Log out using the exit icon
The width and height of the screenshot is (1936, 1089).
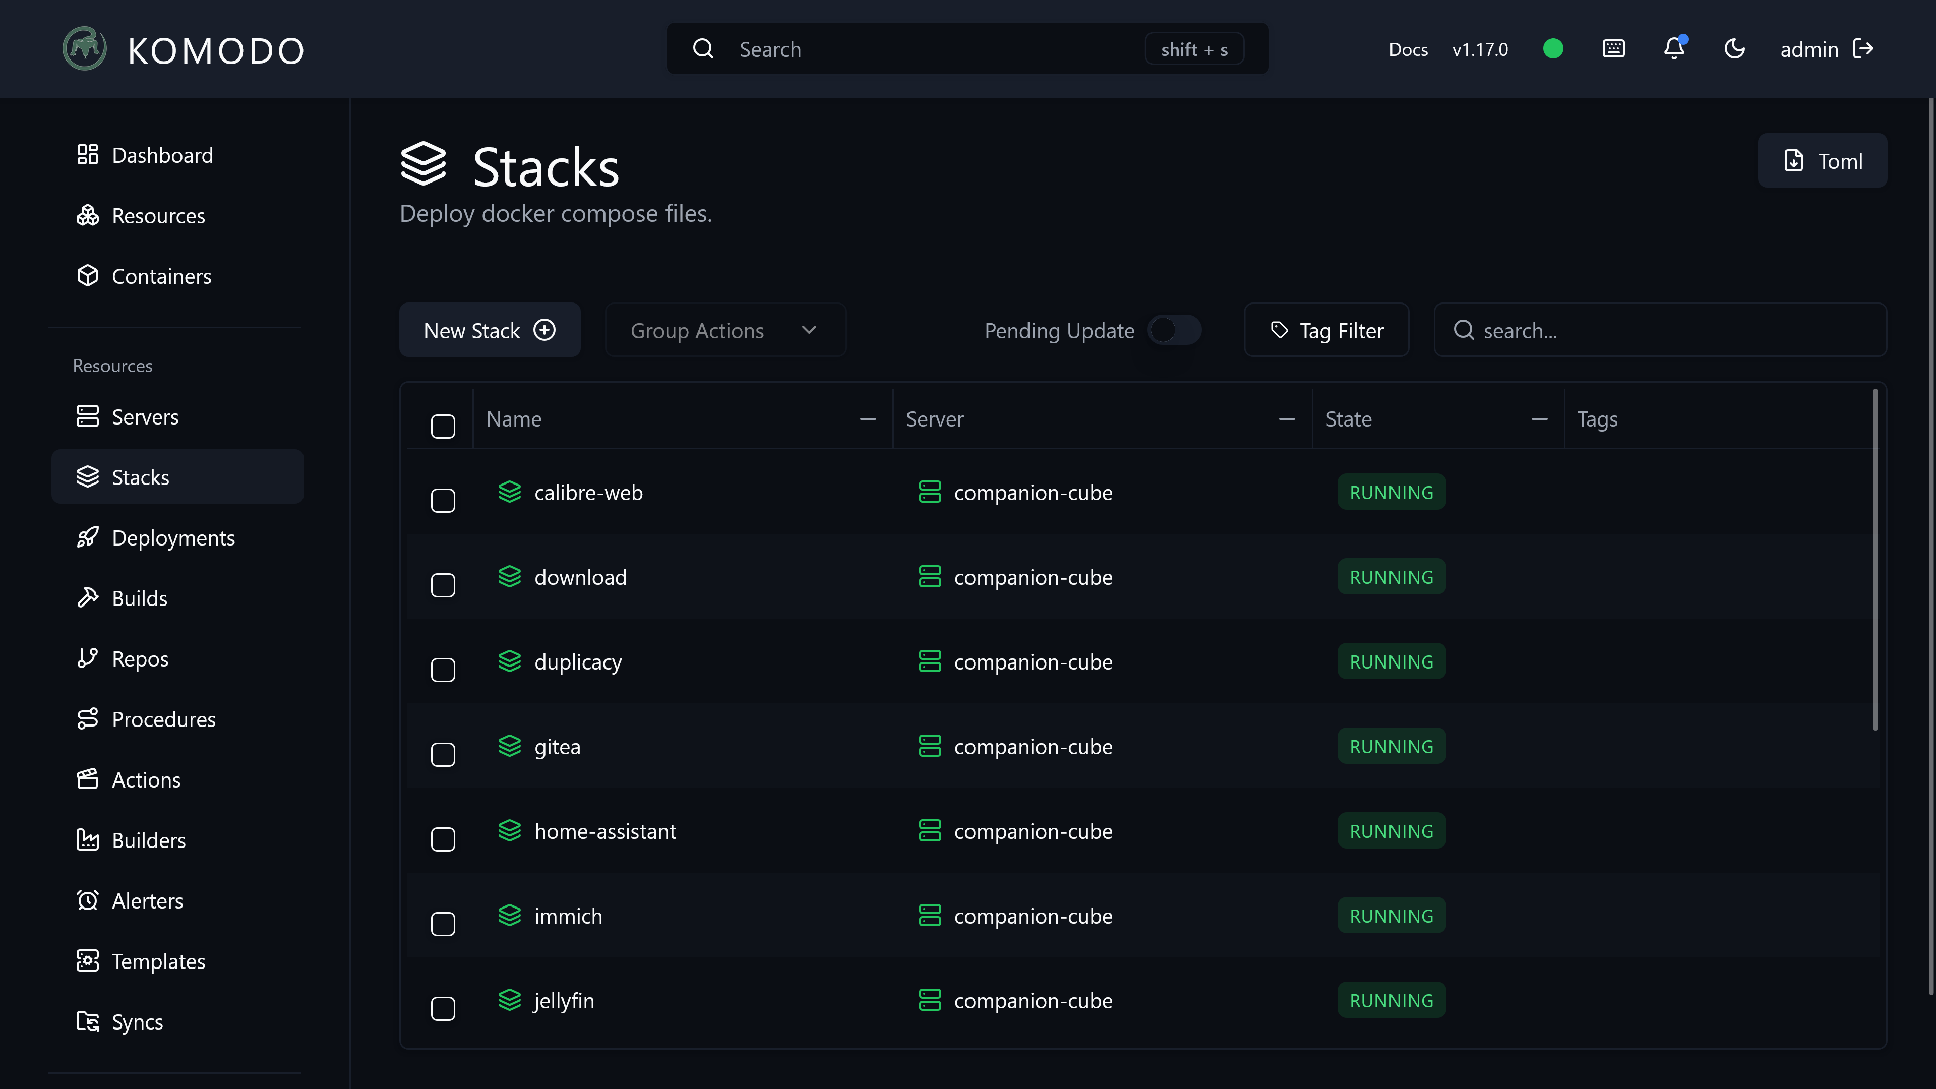click(x=1863, y=49)
